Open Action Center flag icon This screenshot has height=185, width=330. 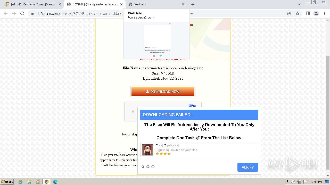(x=306, y=182)
